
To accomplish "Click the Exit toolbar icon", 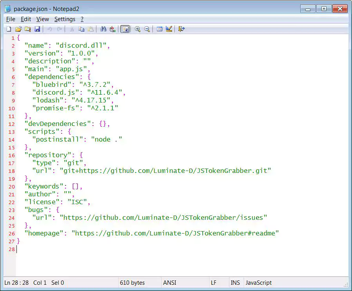I will [181, 29].
